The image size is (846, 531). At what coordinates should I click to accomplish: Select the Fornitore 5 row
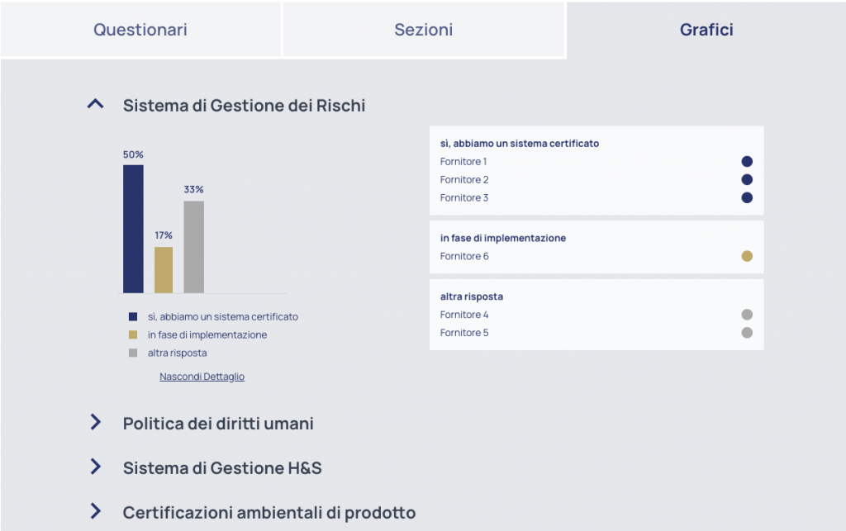[596, 333]
